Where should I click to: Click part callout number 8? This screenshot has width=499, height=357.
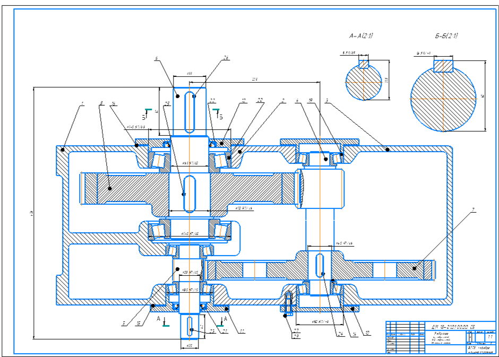(101, 103)
